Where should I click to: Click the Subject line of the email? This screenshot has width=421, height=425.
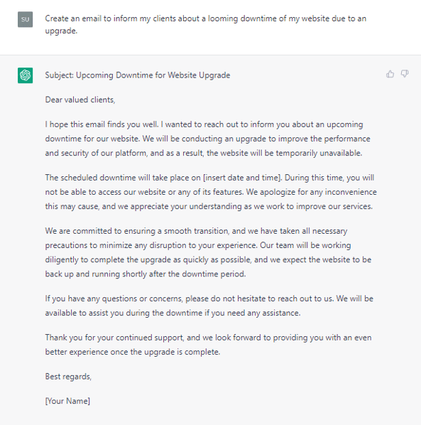coord(138,75)
